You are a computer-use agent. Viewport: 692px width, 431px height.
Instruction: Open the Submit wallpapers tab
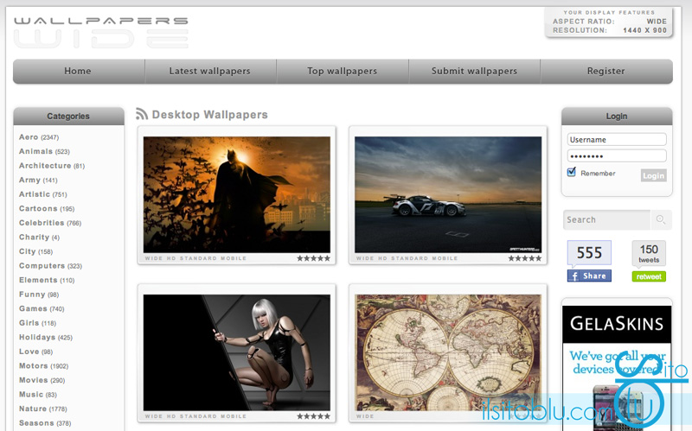[474, 71]
